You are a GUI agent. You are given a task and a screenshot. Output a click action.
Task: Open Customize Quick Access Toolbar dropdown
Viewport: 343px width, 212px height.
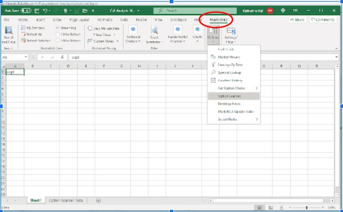click(x=93, y=11)
